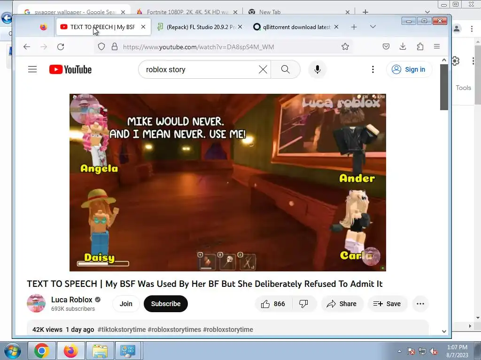Show hidden tray icons arrow
The width and height of the screenshot is (481, 360).
[399, 351]
